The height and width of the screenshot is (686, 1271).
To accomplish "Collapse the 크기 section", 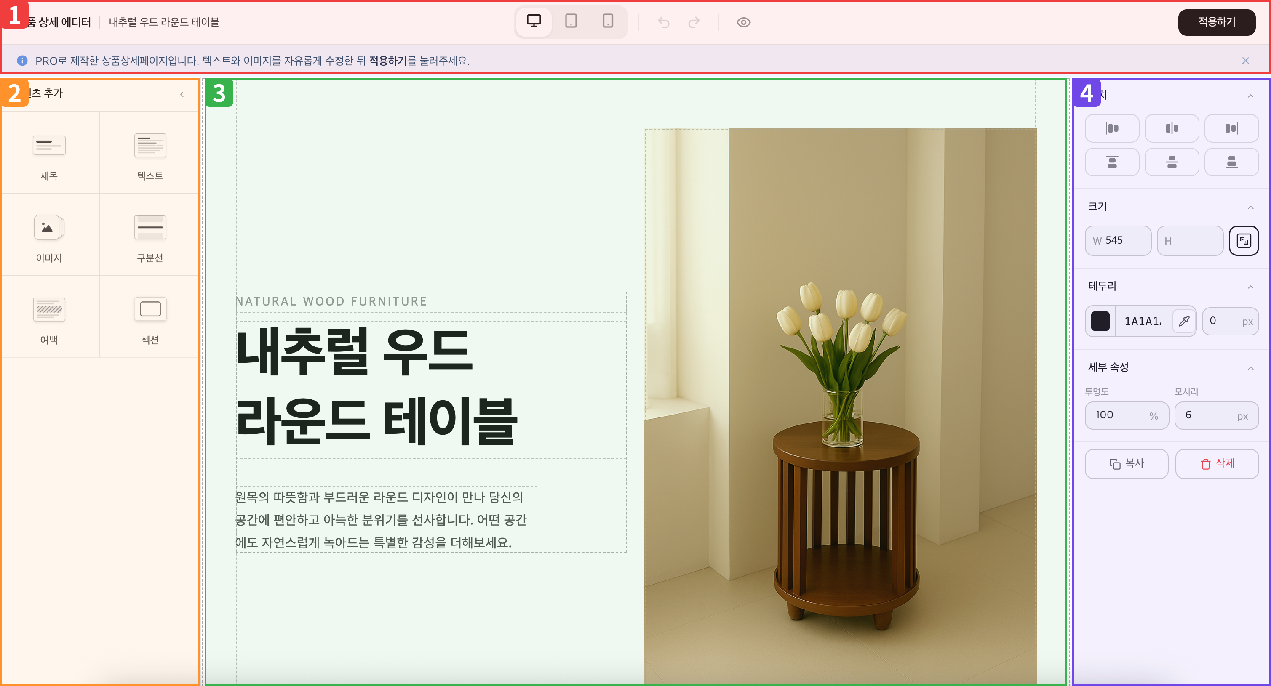I will pyautogui.click(x=1250, y=207).
